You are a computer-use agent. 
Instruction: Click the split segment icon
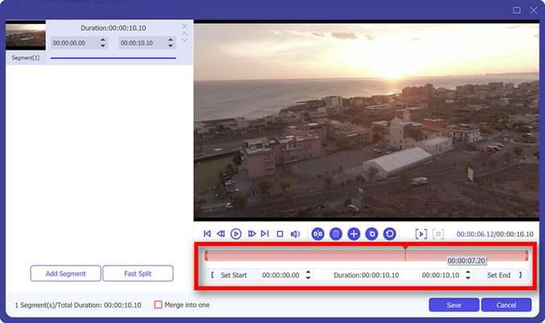point(318,233)
